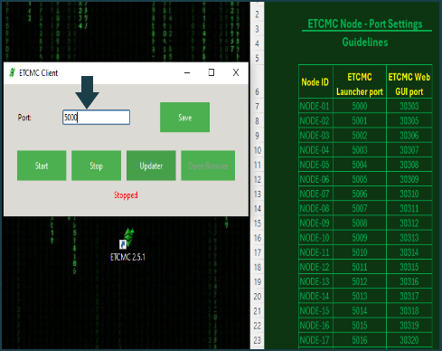The height and width of the screenshot is (351, 442).
Task: Select launcher port cell 5002
Action: (360, 136)
